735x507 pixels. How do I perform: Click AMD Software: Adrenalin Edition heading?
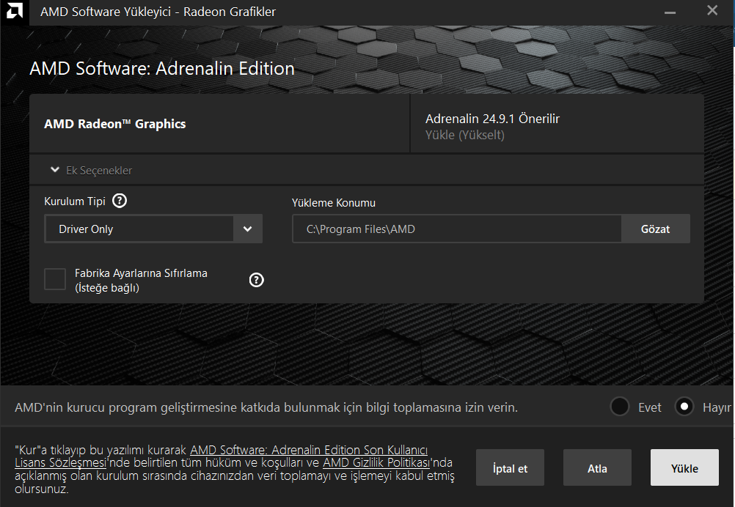[x=162, y=69]
